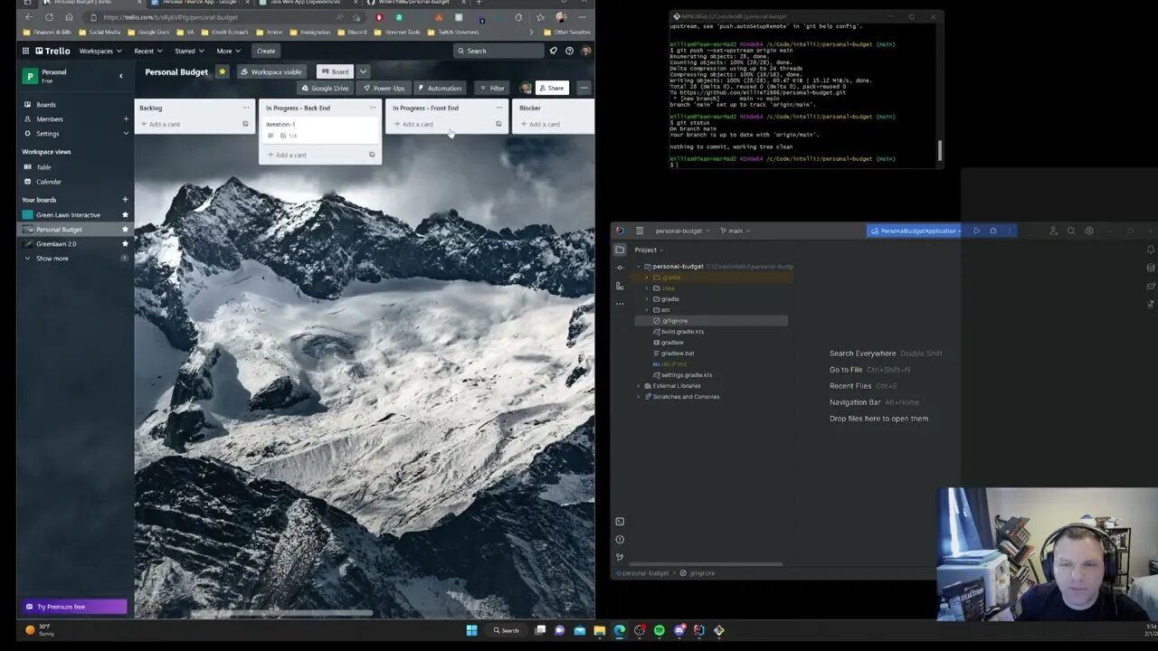Open Backlog list actions menu
The width and height of the screenshot is (1158, 651).
(x=245, y=108)
